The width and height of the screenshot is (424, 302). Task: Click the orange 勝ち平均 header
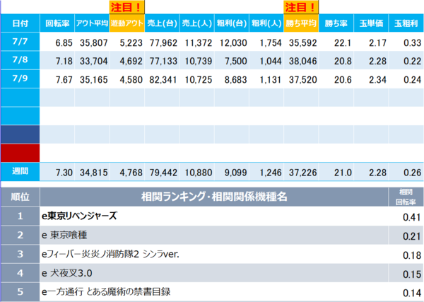pyautogui.click(x=301, y=23)
